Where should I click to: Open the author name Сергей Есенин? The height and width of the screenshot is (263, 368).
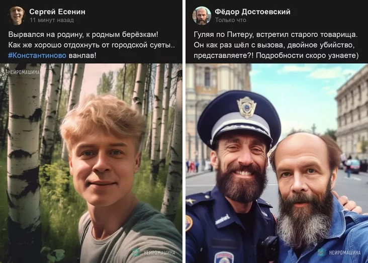click(57, 12)
